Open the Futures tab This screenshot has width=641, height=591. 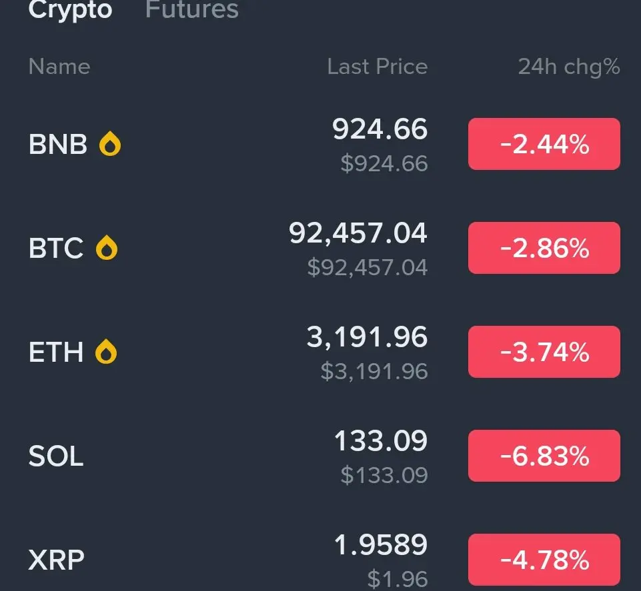[192, 10]
